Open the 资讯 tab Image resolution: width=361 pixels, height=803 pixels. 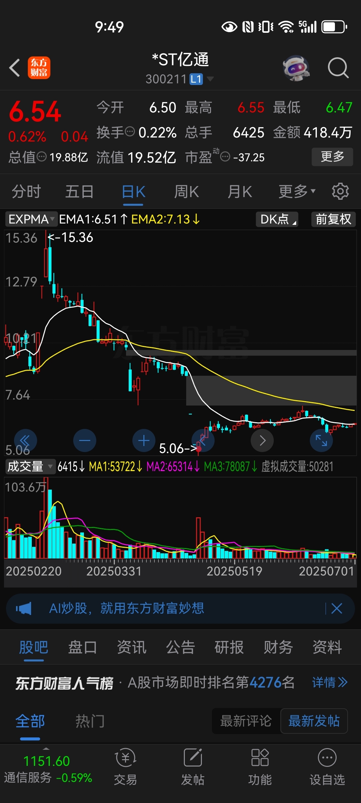(x=132, y=647)
